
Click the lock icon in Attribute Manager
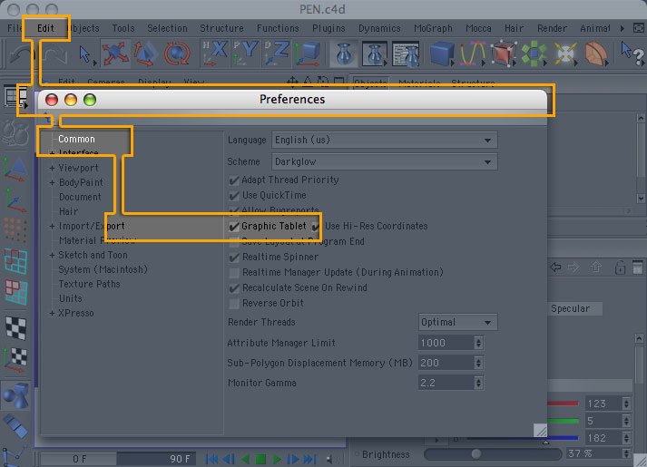[621, 268]
